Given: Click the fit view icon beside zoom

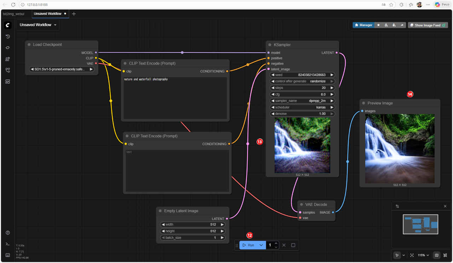Looking at the screenshot, I should pyautogui.click(x=412, y=255).
